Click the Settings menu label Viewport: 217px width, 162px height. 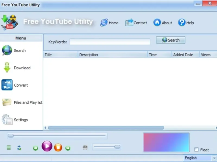click(21, 120)
